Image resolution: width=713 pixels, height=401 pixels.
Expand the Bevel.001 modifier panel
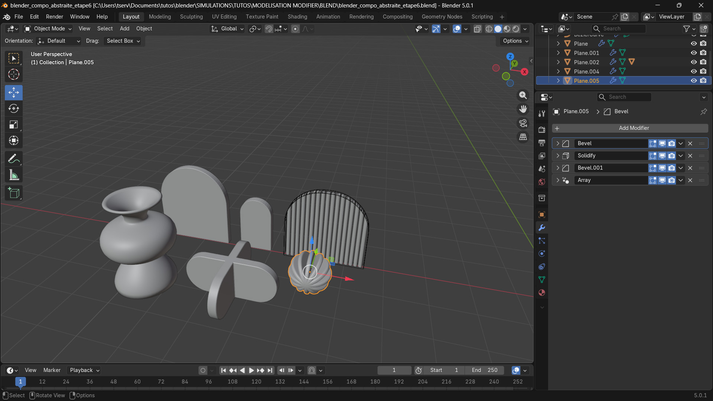tap(557, 168)
